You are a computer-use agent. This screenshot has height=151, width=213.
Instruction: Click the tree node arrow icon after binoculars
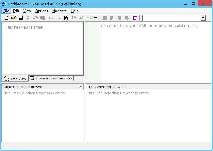(x=74, y=18)
